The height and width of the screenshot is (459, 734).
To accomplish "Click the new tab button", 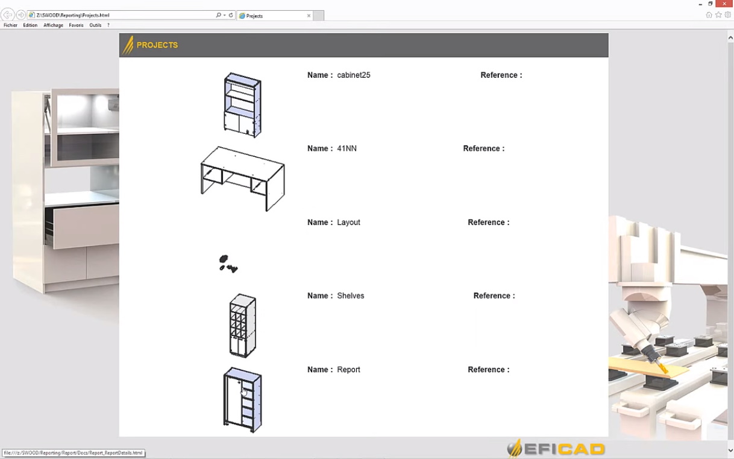I will click(319, 16).
